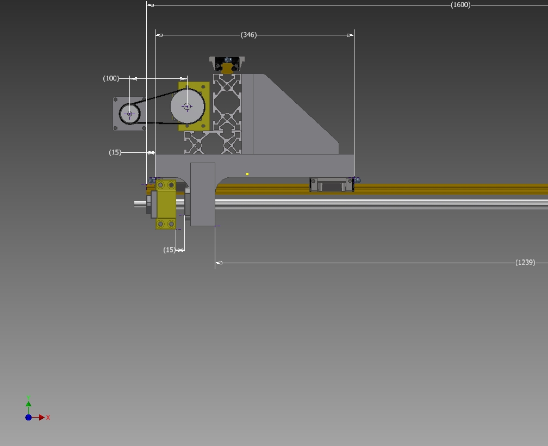Click the (100) pulley center distance dimension
The height and width of the screenshot is (446, 548).
pyautogui.click(x=111, y=78)
